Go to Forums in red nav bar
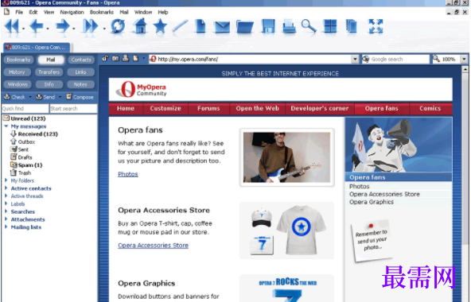Screen dimensions: 471x302 click(208, 108)
